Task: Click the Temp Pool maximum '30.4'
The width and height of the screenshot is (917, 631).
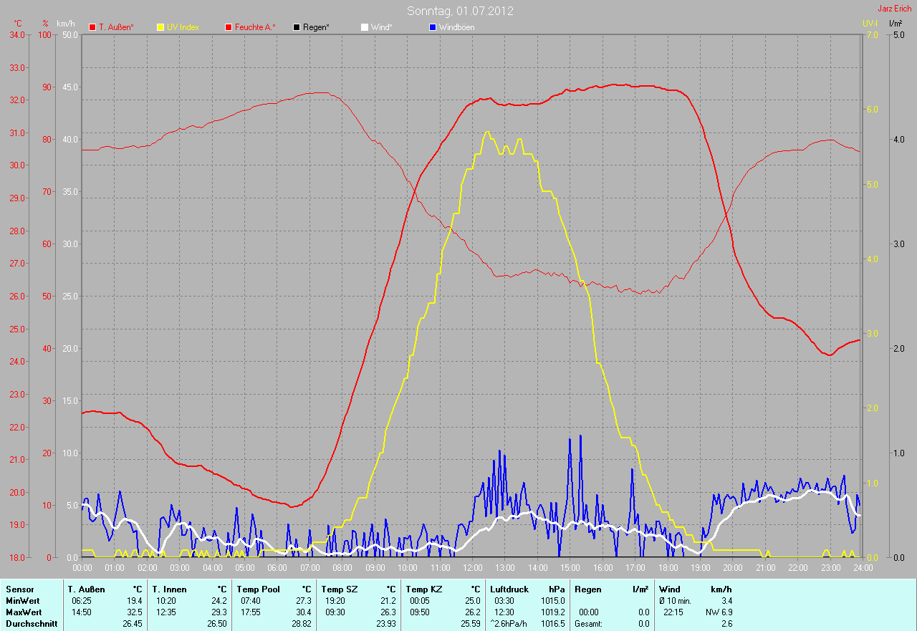Action: pyautogui.click(x=304, y=612)
